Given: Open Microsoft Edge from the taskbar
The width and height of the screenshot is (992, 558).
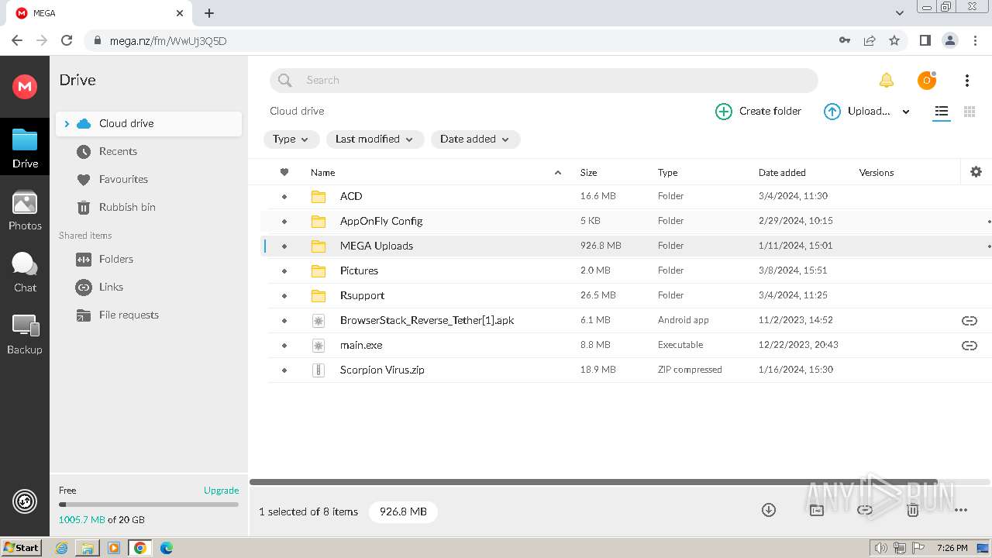Looking at the screenshot, I should 167,548.
